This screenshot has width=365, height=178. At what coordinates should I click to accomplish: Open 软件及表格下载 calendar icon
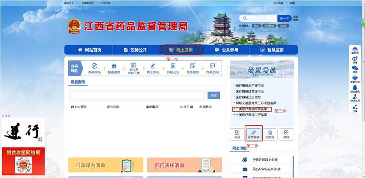pyautogui.click(x=134, y=65)
